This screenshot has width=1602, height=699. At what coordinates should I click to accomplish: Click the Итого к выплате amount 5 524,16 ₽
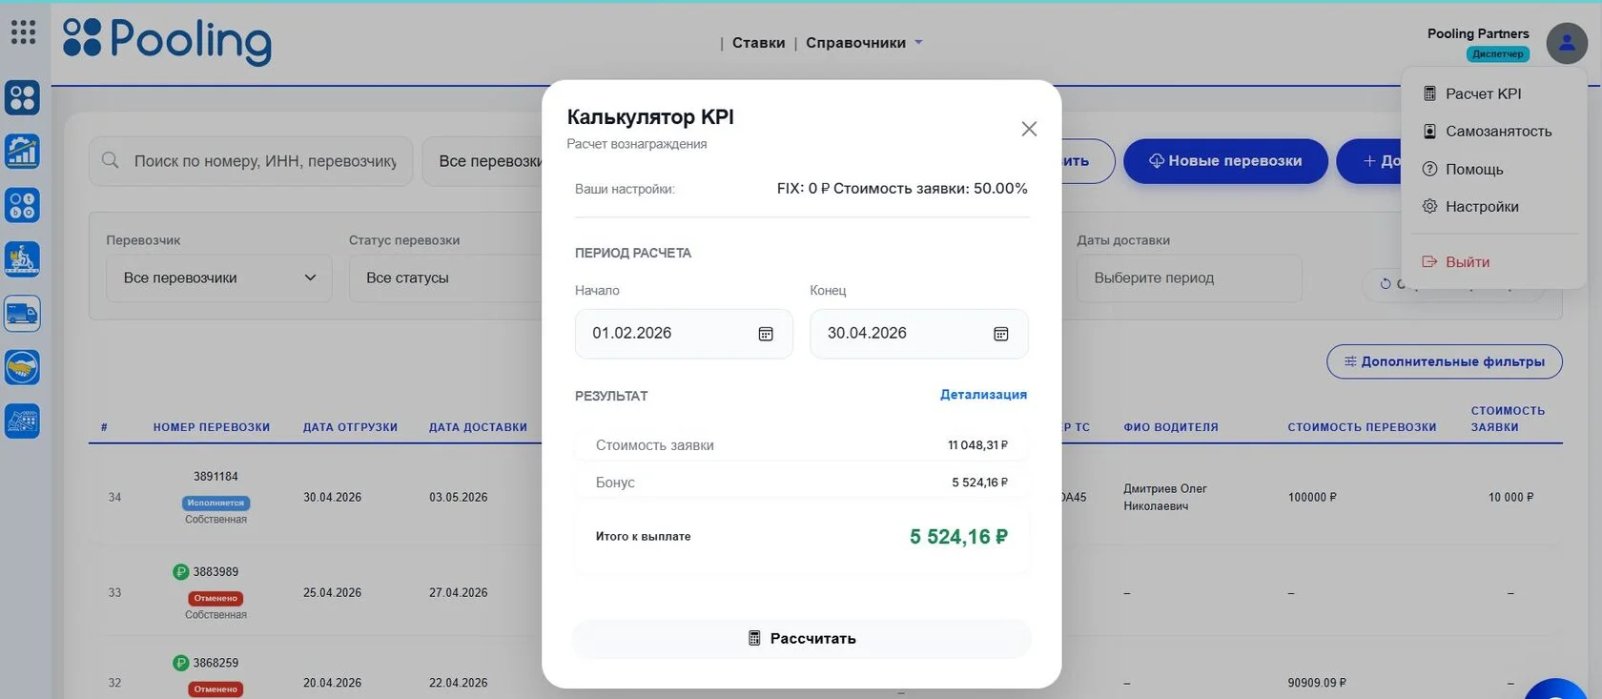(958, 537)
